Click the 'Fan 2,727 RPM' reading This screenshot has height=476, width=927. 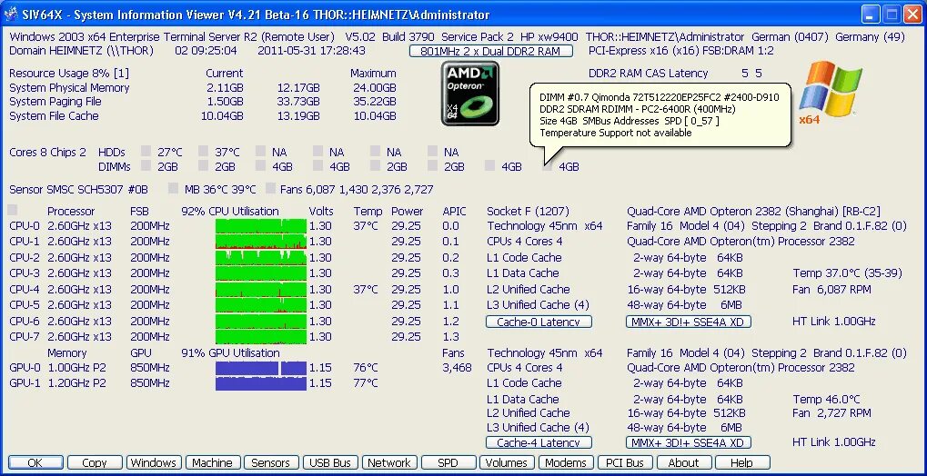(x=832, y=412)
